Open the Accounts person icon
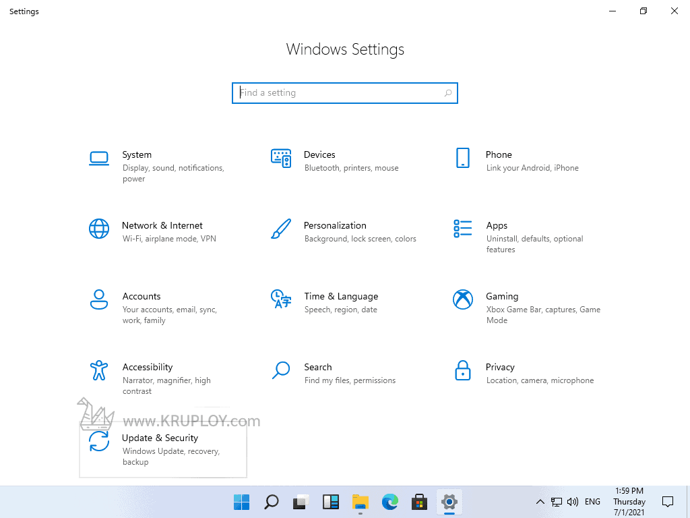The width and height of the screenshot is (690, 518). (99, 299)
